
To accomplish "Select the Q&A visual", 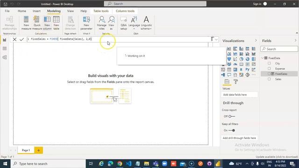I will (x=229, y=75).
